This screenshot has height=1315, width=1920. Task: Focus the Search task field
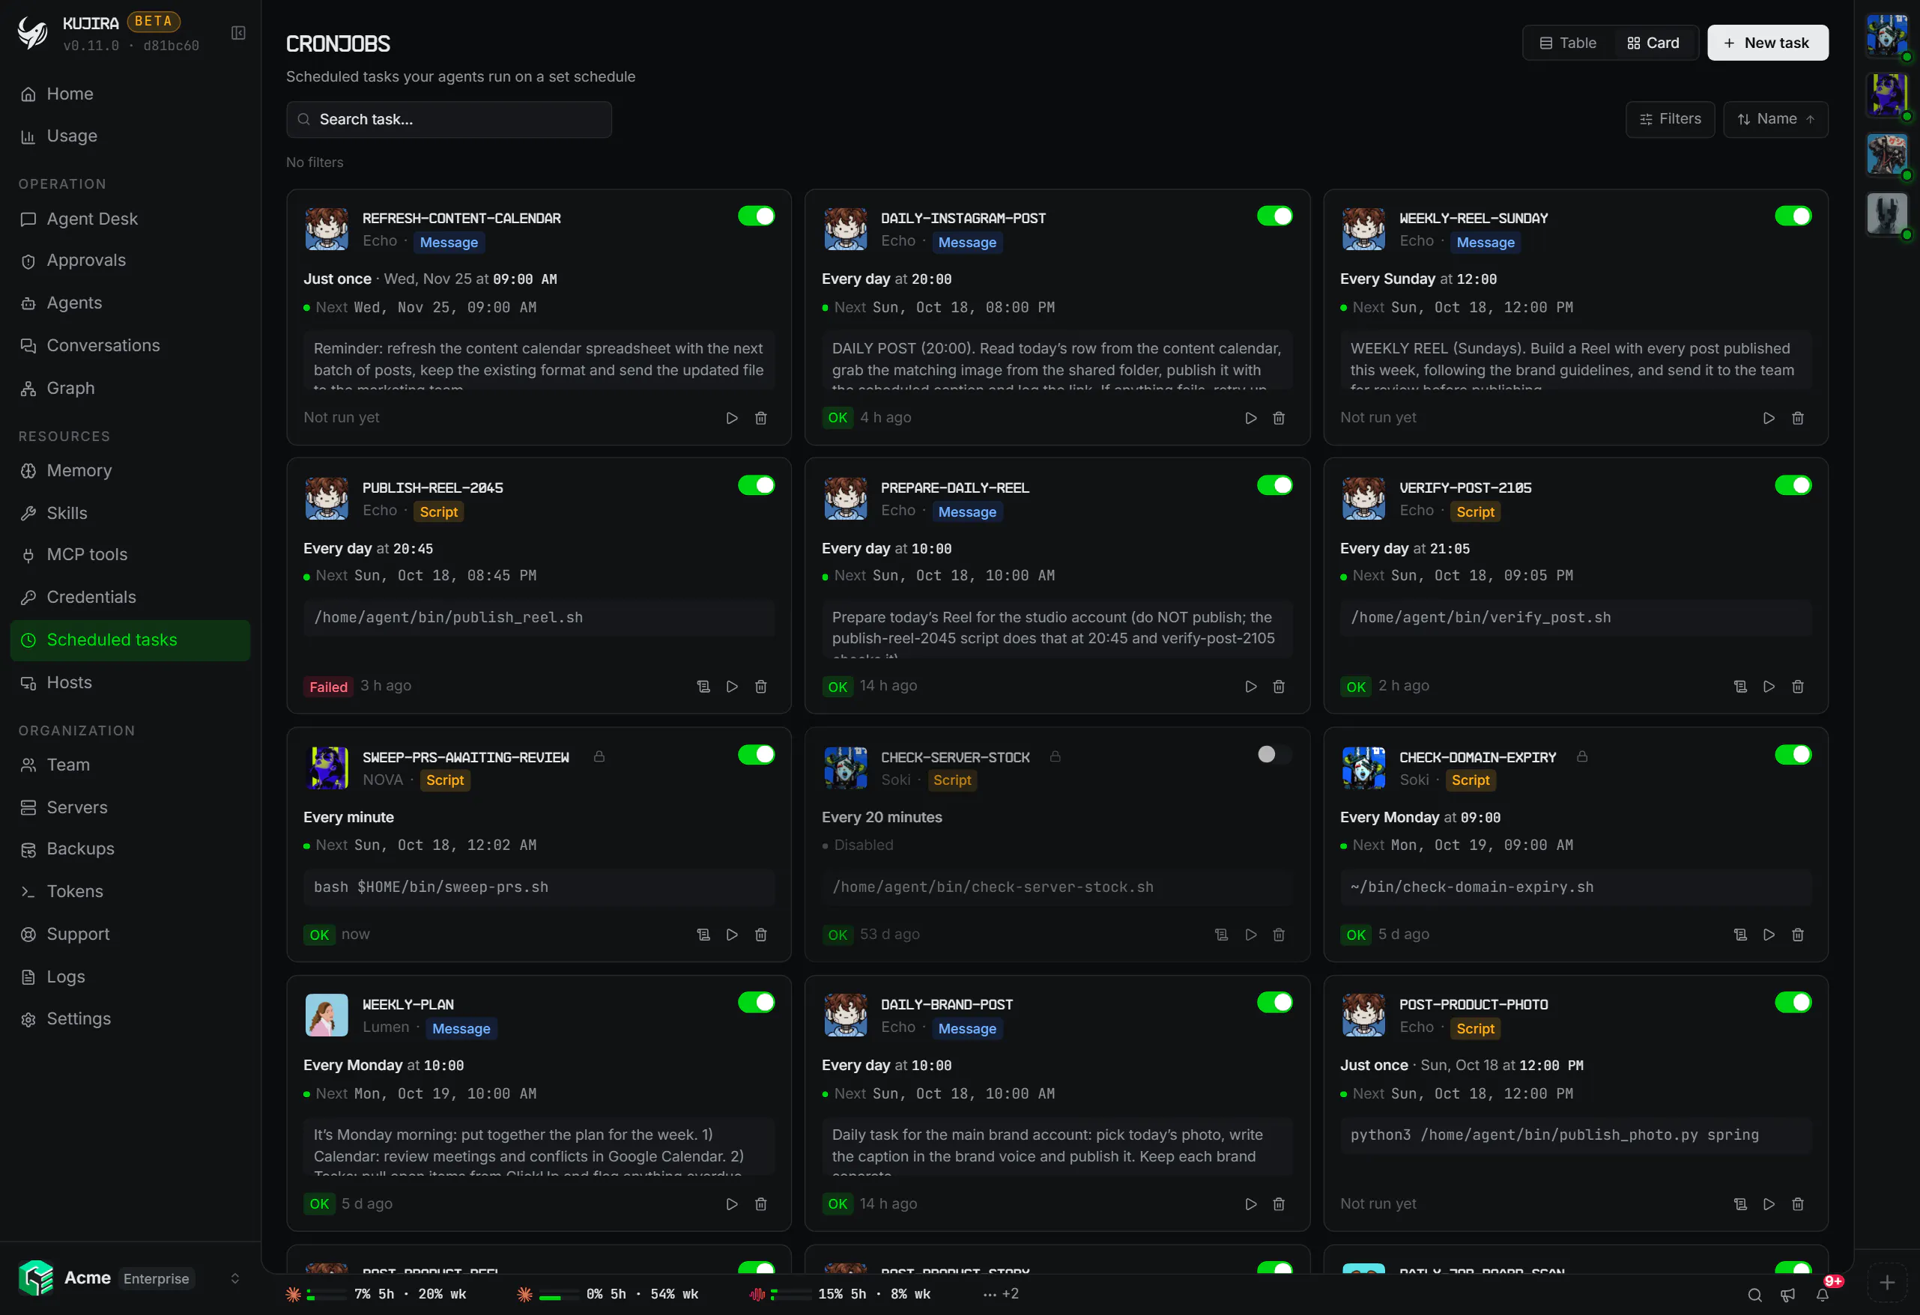click(449, 119)
